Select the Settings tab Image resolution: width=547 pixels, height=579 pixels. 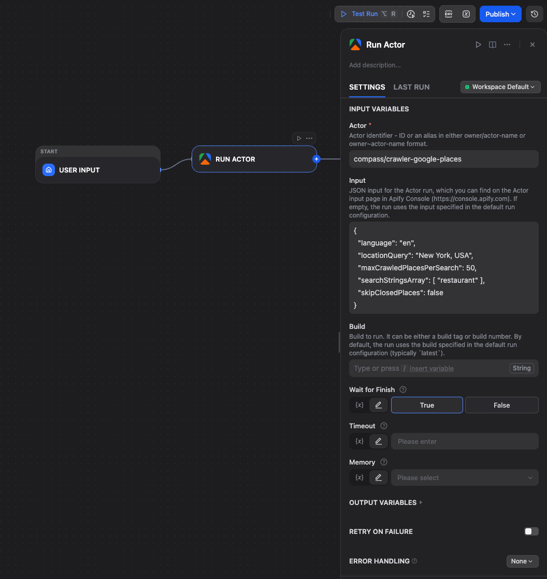point(367,87)
